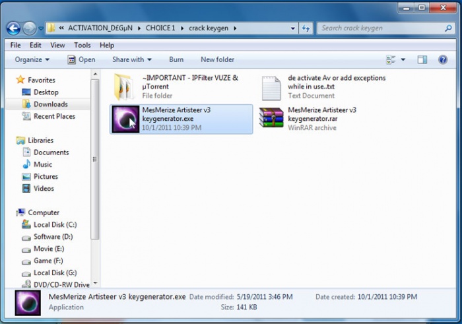The width and height of the screenshot is (462, 324).
Task: Click the folder icon in address bar
Action: coord(51,28)
